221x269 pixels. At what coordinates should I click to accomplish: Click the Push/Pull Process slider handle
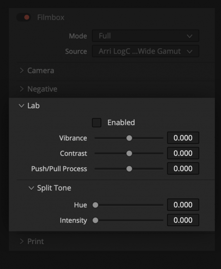(x=129, y=169)
